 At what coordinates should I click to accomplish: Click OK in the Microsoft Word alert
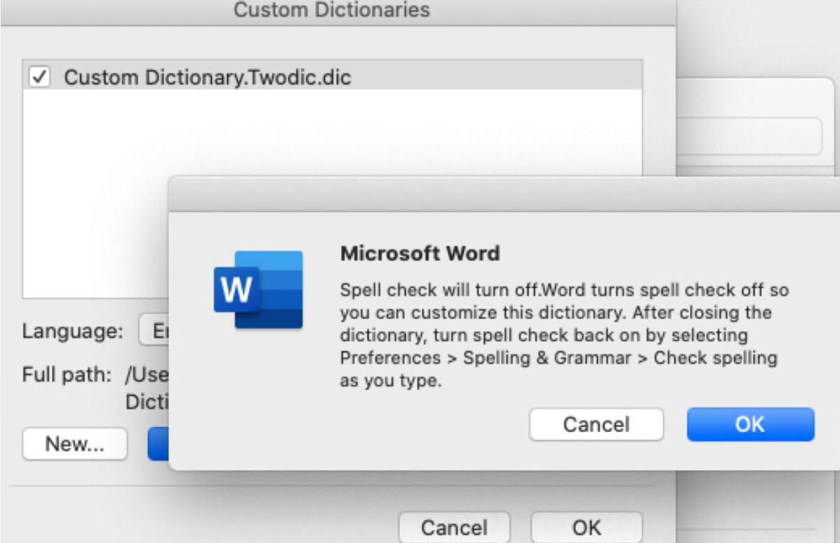pyautogui.click(x=750, y=424)
